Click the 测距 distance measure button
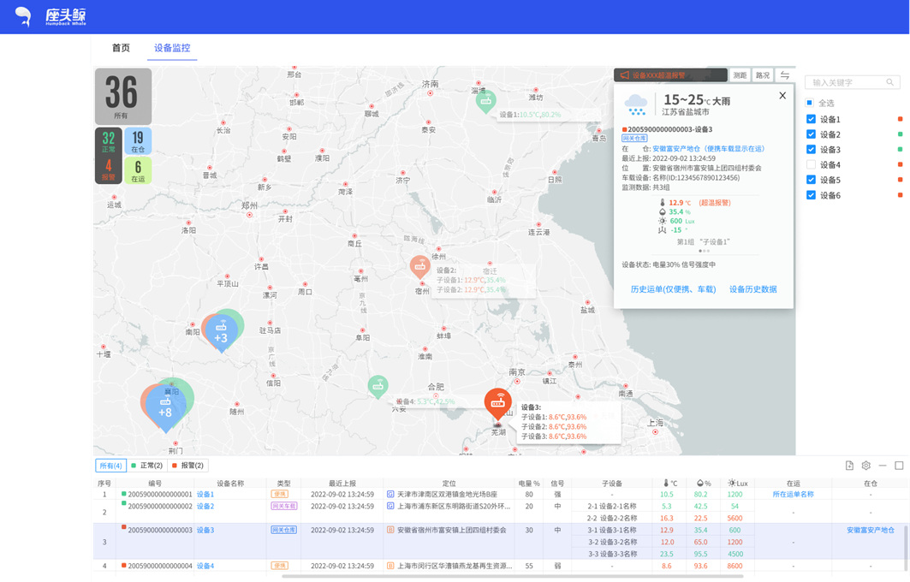The width and height of the screenshot is (910, 582). (x=740, y=75)
